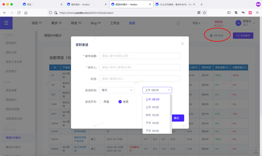Switch to the 公众号商城 需求#3618 tab
Image resolution: width=262 pixels, height=156 pixels.
[176, 5]
